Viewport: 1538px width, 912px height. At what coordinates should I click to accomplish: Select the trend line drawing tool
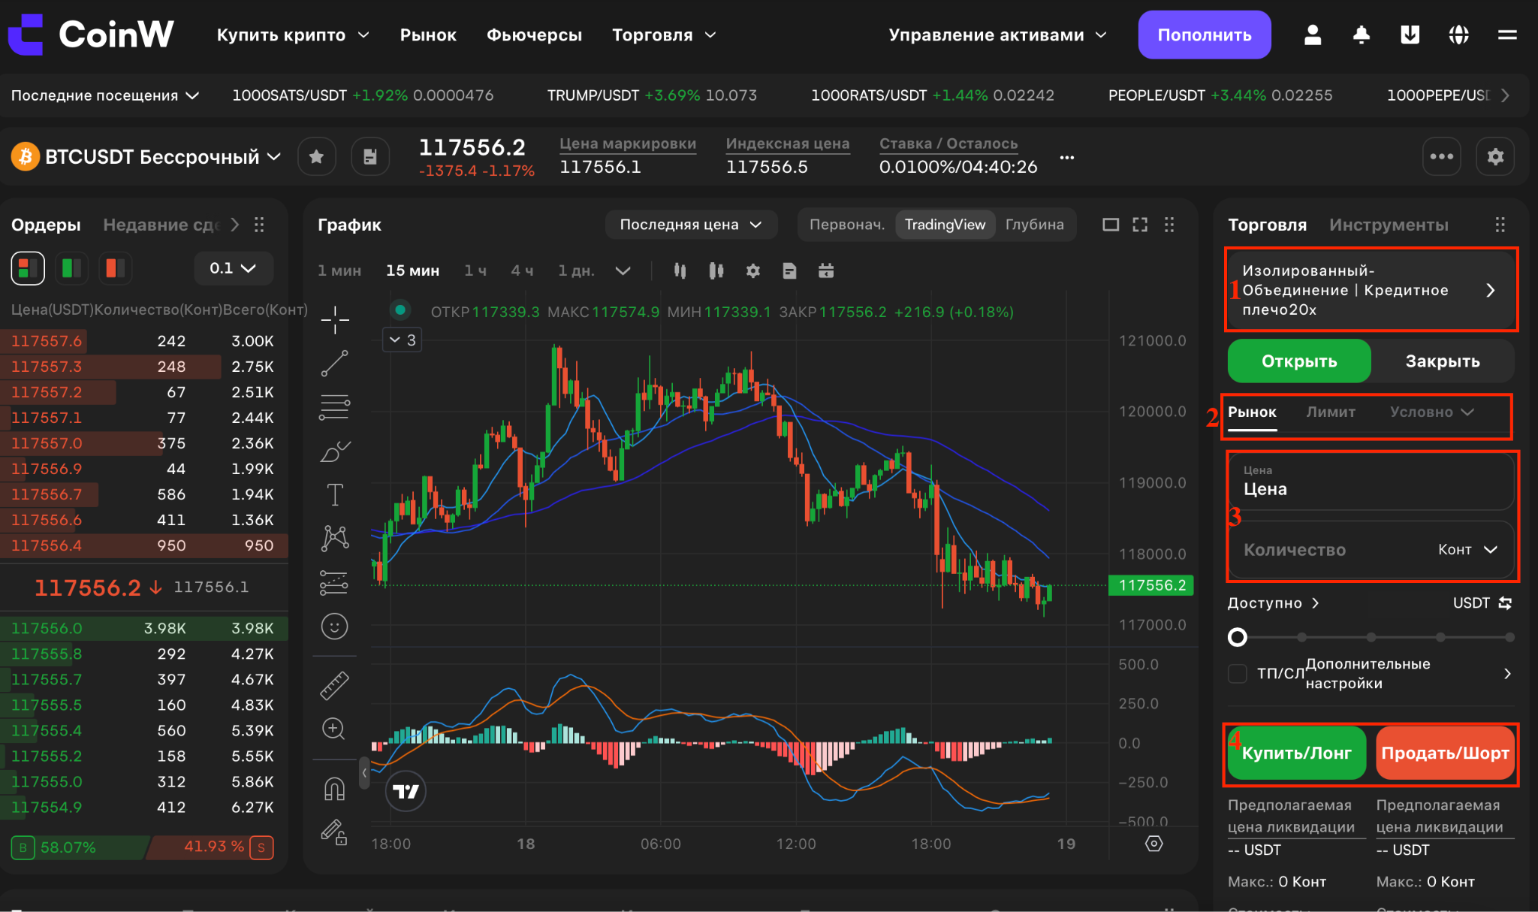coord(335,364)
